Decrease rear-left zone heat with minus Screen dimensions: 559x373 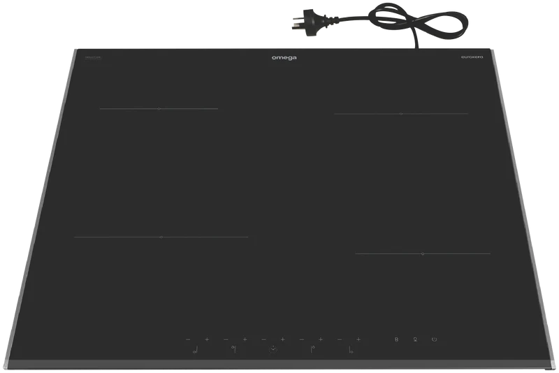[226, 339]
